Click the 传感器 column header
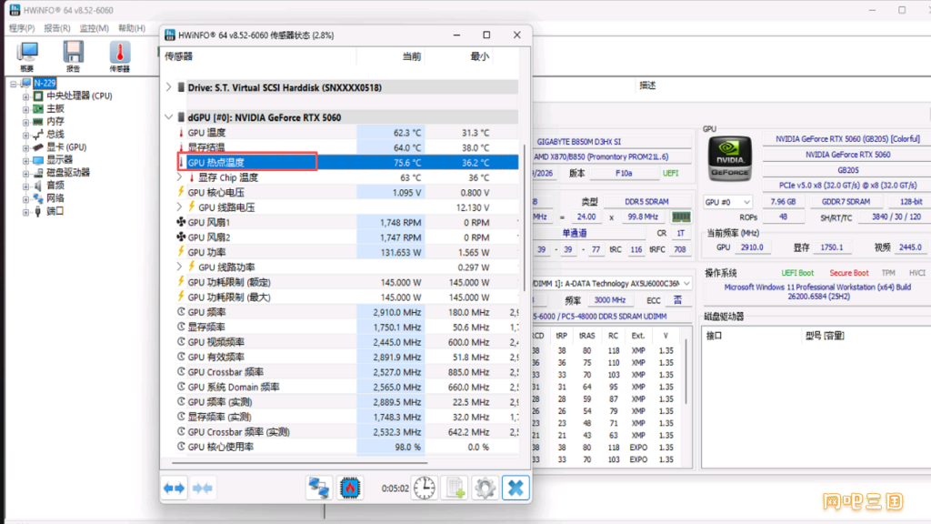 click(179, 56)
